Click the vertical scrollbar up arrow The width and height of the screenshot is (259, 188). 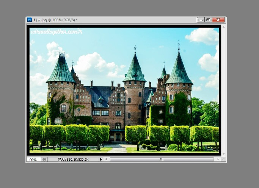223,27
